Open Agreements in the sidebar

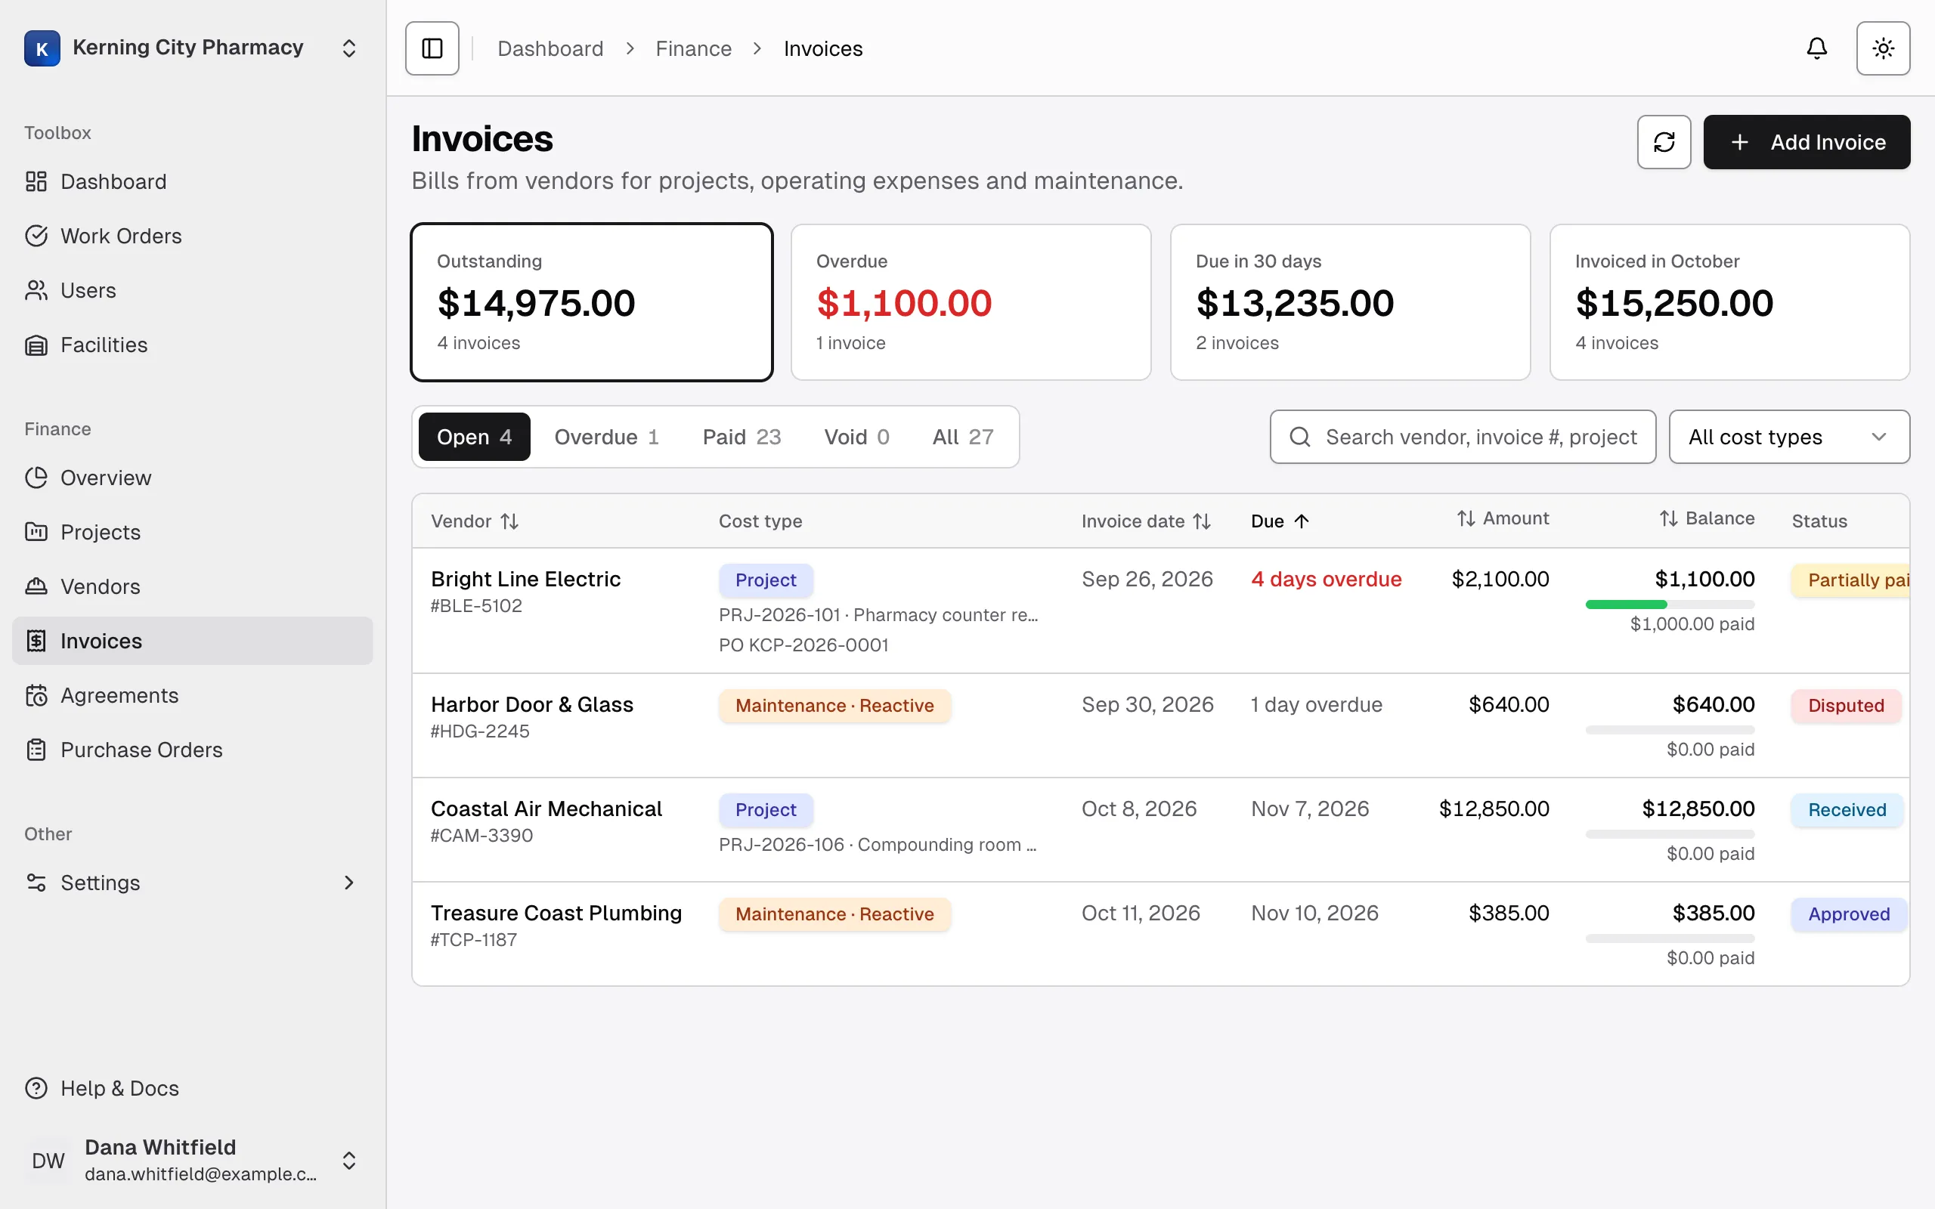192,695
